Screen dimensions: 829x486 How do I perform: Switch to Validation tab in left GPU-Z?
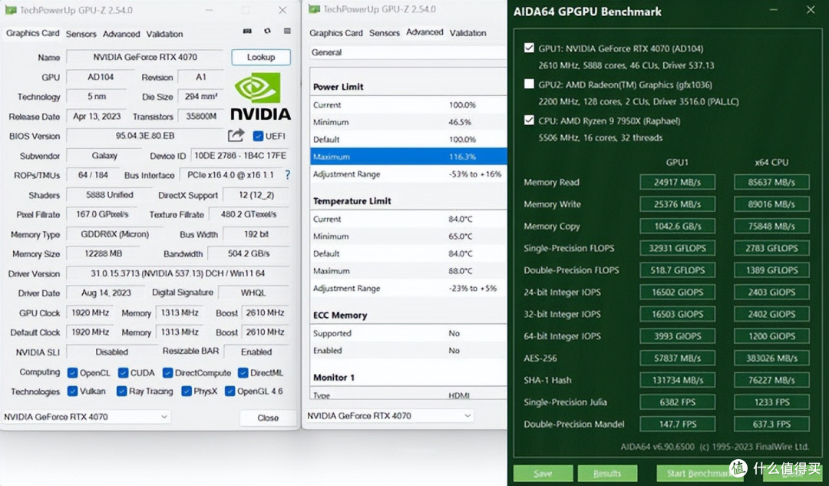pos(164,34)
